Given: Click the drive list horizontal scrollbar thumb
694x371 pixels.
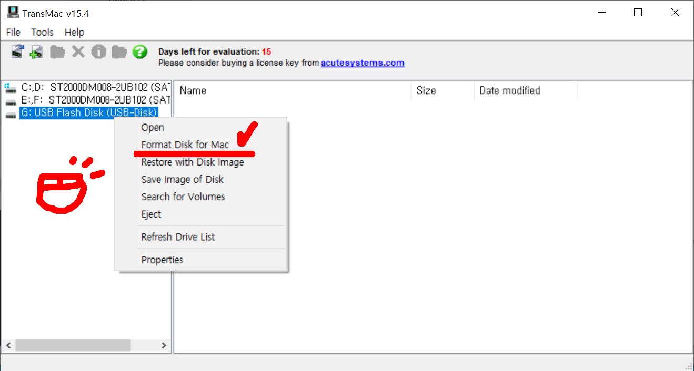Looking at the screenshot, I should click(x=73, y=345).
